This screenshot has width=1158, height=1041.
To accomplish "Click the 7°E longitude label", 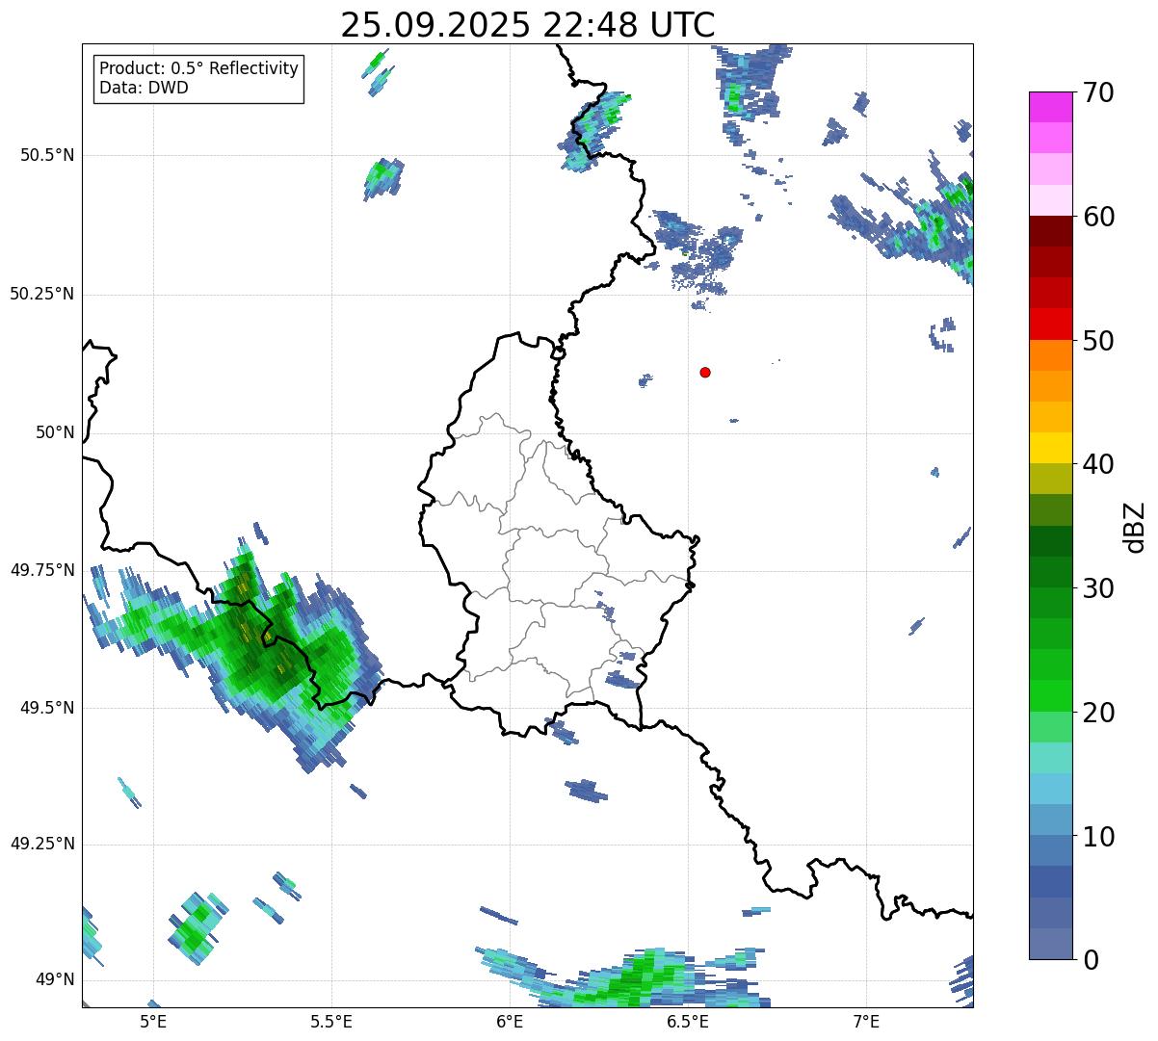I will tap(866, 1021).
